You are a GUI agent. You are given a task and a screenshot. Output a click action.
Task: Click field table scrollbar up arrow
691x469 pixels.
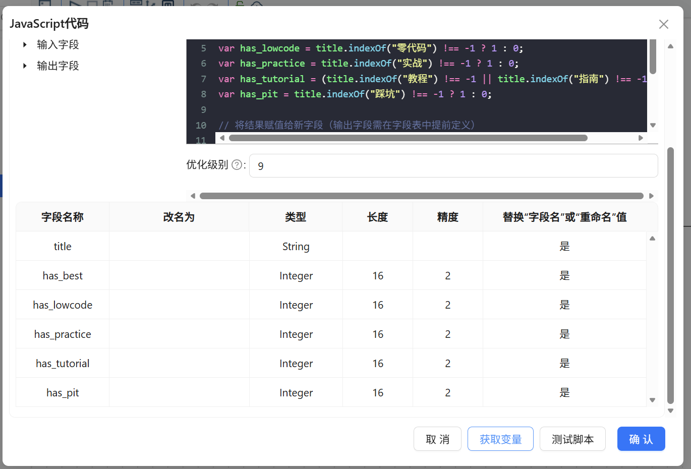tap(652, 239)
